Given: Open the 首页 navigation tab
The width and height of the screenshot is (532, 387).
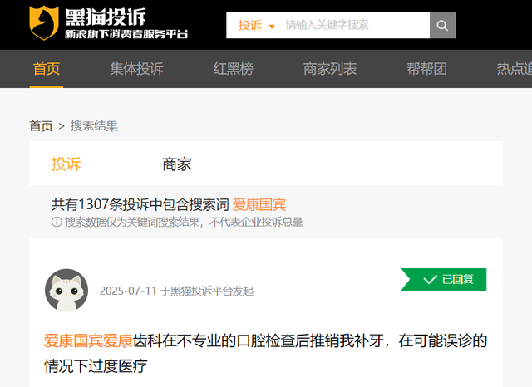Looking at the screenshot, I should tap(47, 69).
